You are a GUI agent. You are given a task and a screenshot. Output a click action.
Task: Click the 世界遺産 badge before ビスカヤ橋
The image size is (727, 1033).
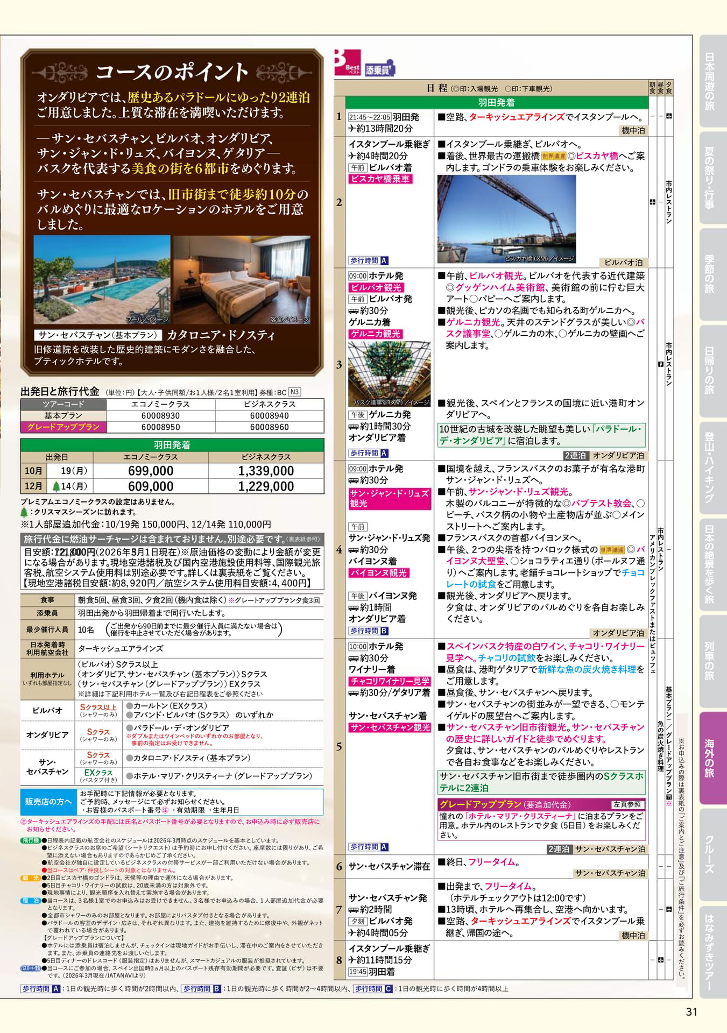[554, 157]
